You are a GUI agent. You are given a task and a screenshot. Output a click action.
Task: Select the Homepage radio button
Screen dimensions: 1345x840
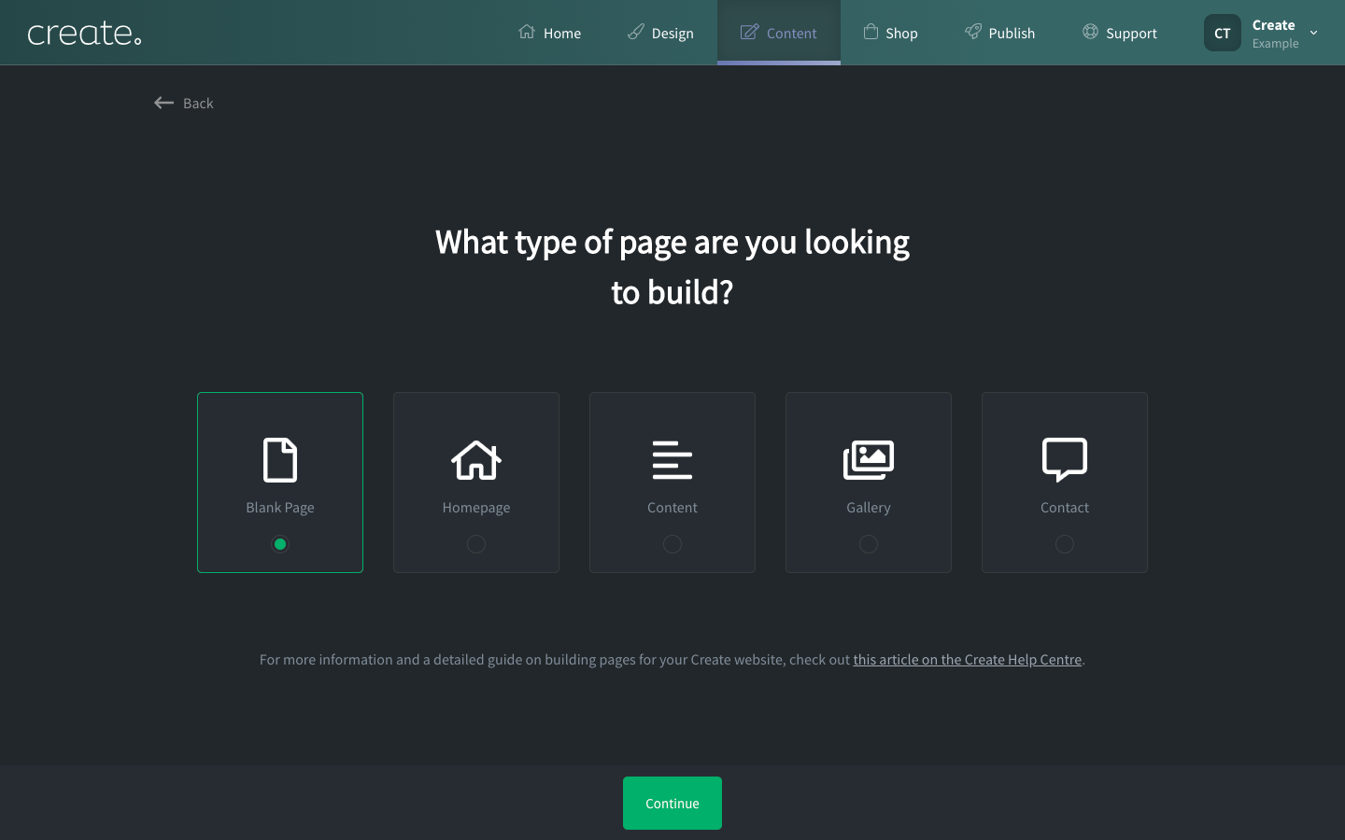(476, 544)
